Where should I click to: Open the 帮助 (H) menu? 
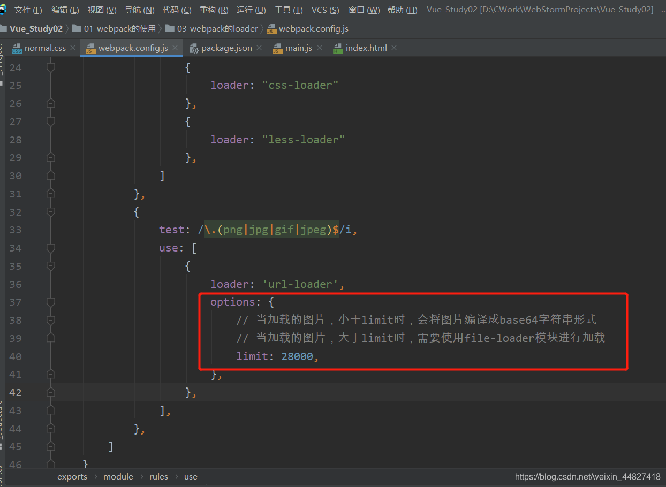pyautogui.click(x=402, y=10)
